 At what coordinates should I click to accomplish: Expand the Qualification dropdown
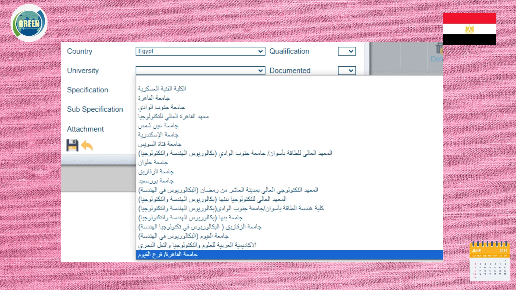click(x=347, y=51)
